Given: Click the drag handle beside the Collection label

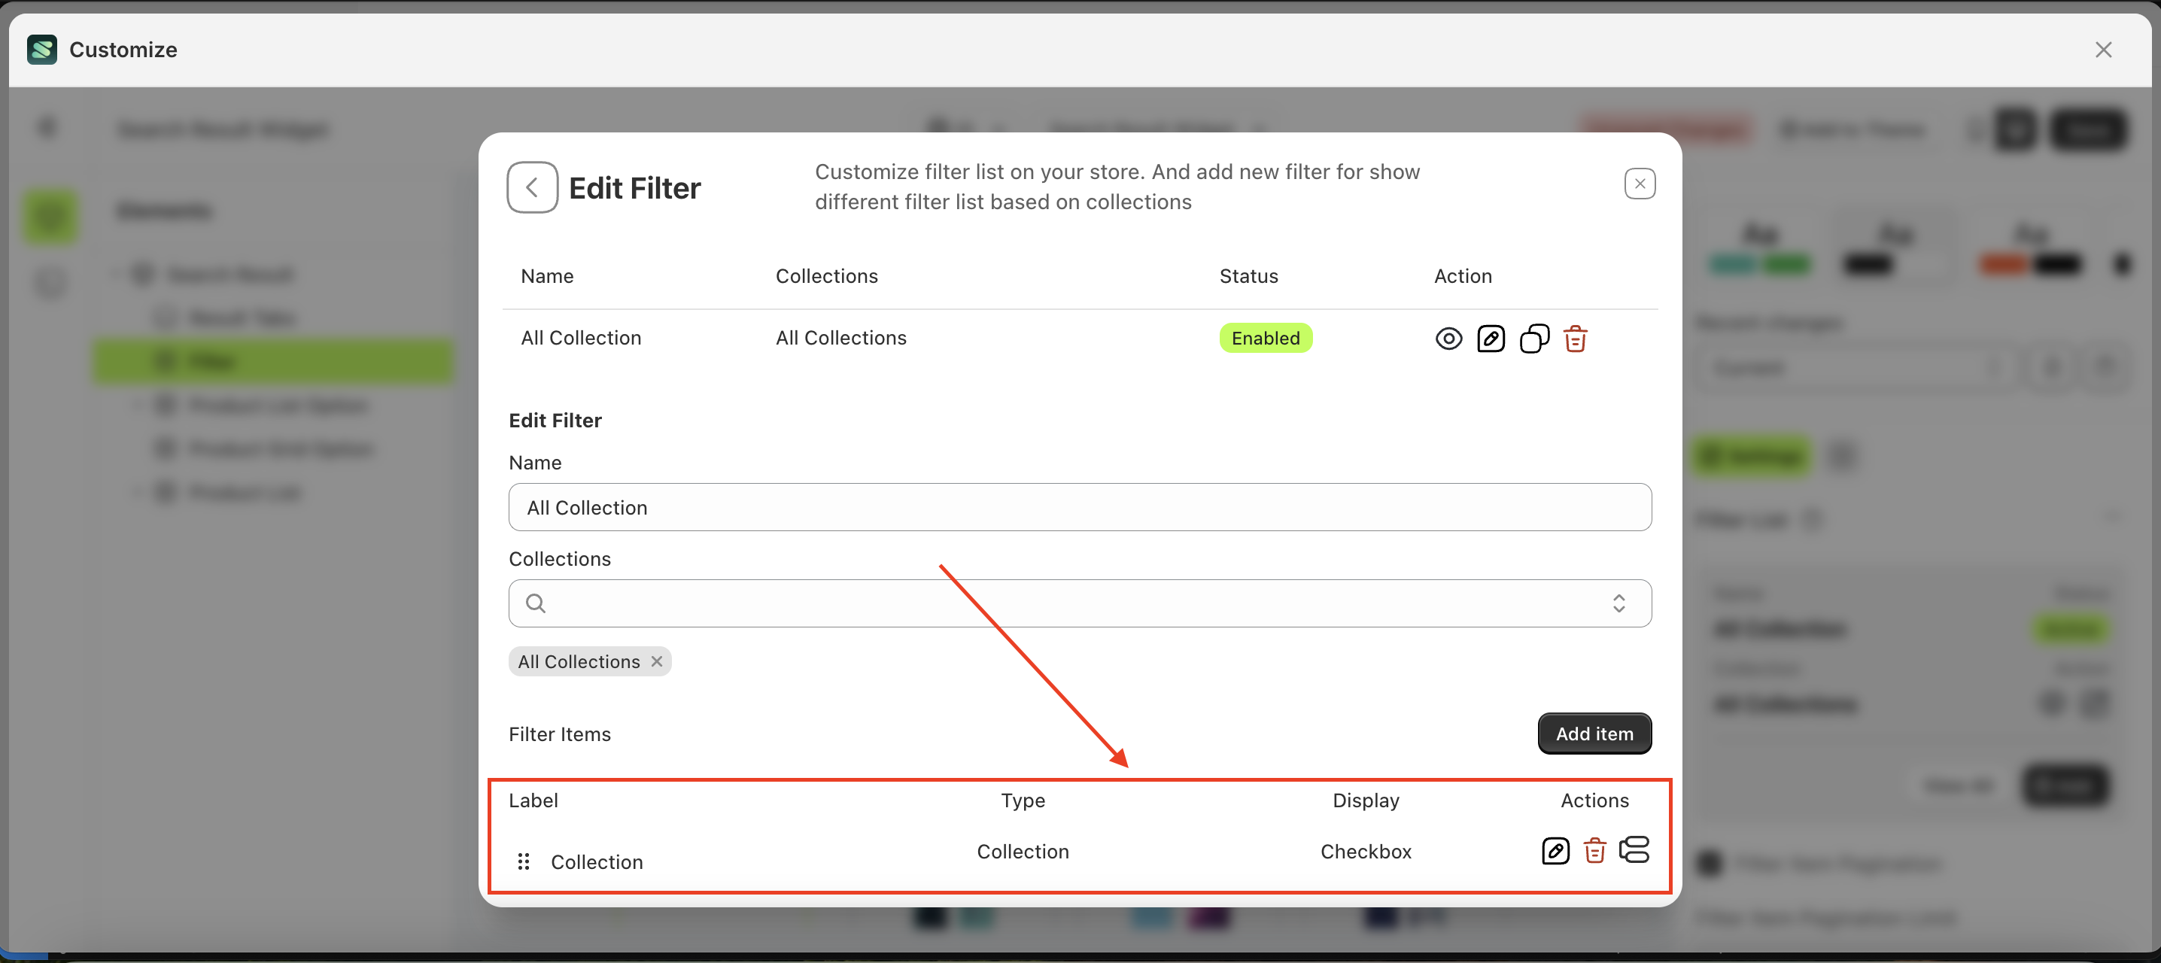Looking at the screenshot, I should tap(524, 861).
